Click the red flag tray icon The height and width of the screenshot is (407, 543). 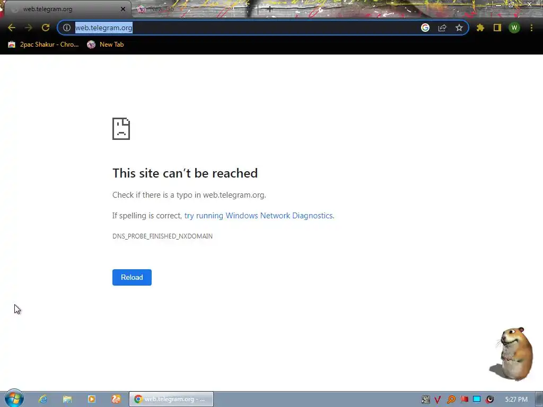464,400
